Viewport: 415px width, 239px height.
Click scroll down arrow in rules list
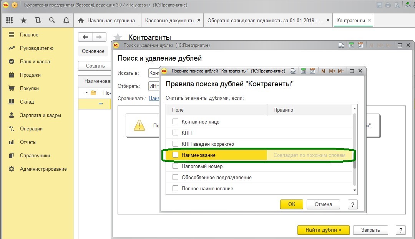coord(355,190)
